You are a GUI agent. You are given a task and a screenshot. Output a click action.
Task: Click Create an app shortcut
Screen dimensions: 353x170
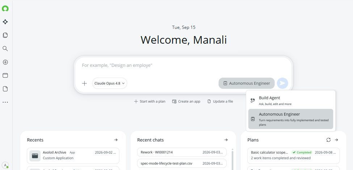pyautogui.click(x=186, y=101)
